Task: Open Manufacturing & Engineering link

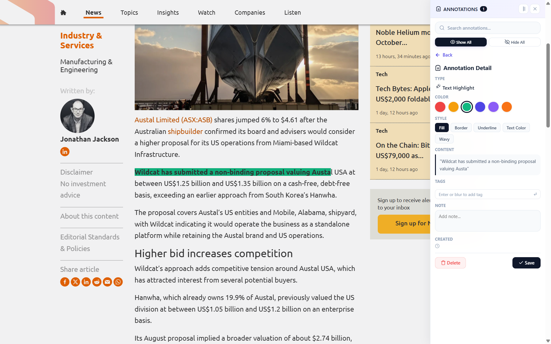Action: (x=86, y=66)
